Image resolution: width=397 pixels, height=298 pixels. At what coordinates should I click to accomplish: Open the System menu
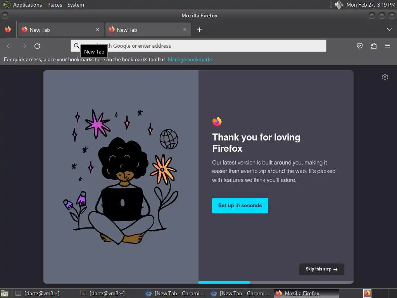[76, 5]
